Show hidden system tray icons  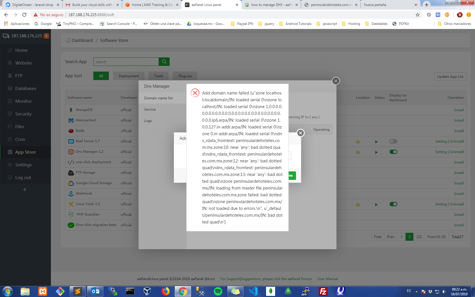tap(416, 291)
